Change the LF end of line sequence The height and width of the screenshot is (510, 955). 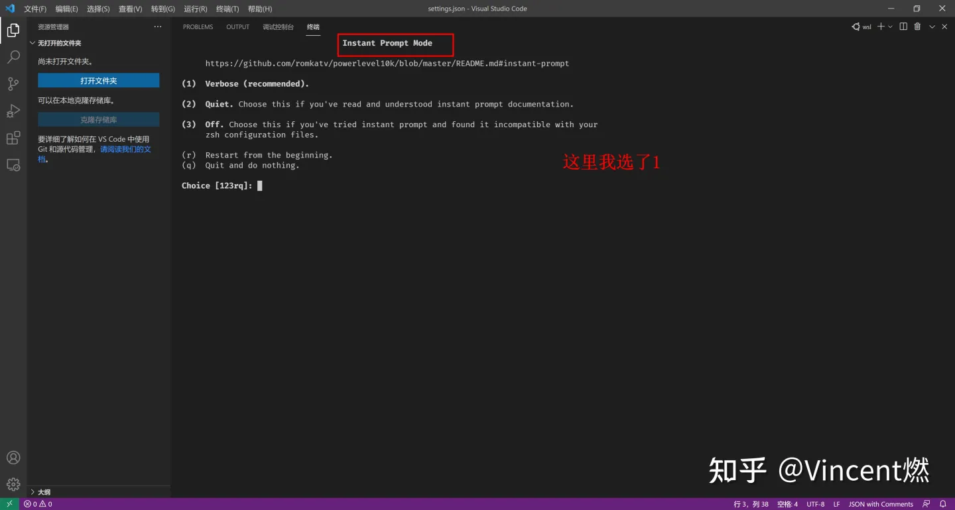(x=837, y=504)
